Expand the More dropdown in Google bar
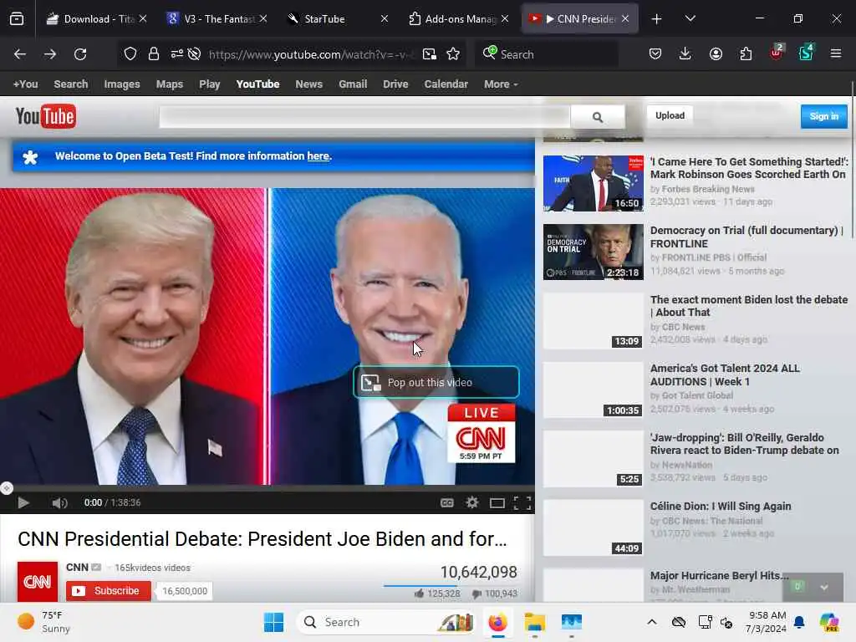The height and width of the screenshot is (642, 856). pos(501,84)
